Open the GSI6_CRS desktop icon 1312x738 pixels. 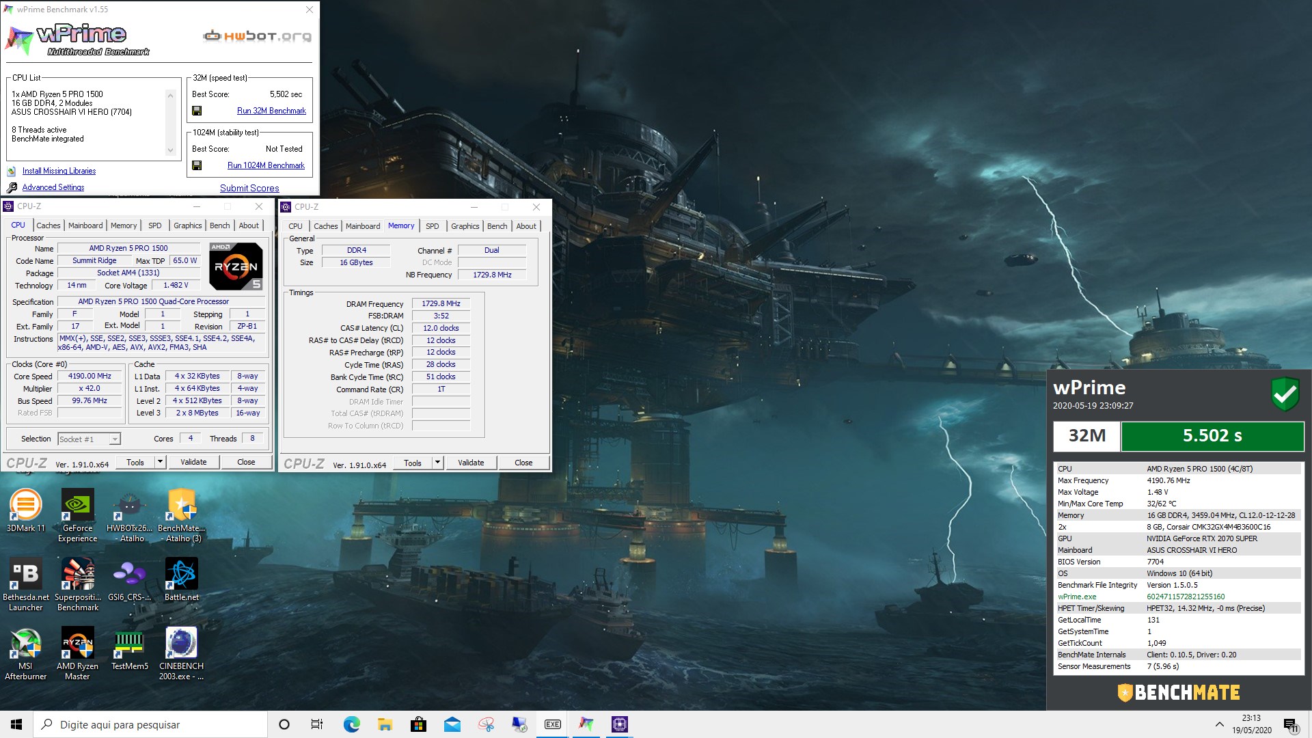[130, 580]
